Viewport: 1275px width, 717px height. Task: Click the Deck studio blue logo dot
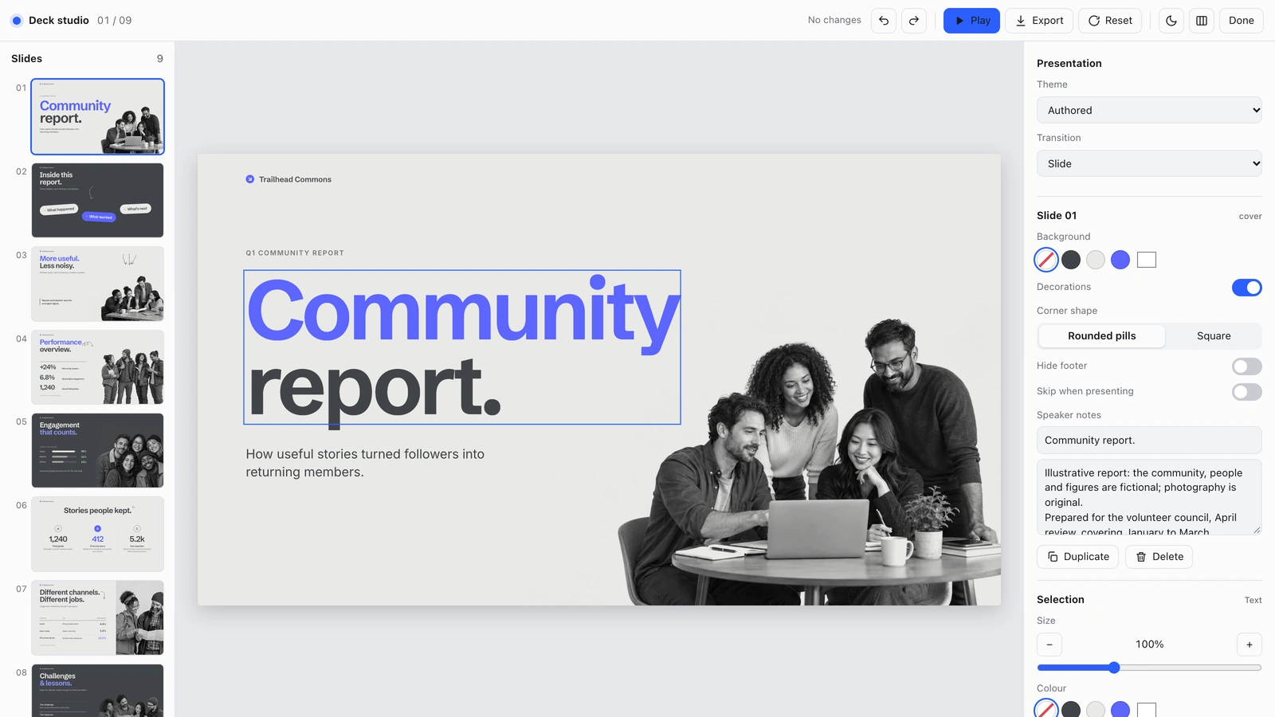[x=17, y=21]
